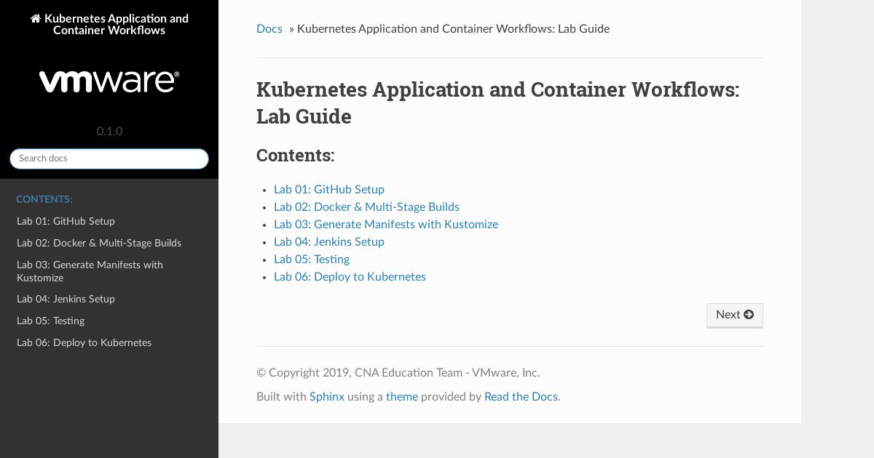Click the CONTENTS: sidebar caption
The image size is (874, 458).
[44, 199]
